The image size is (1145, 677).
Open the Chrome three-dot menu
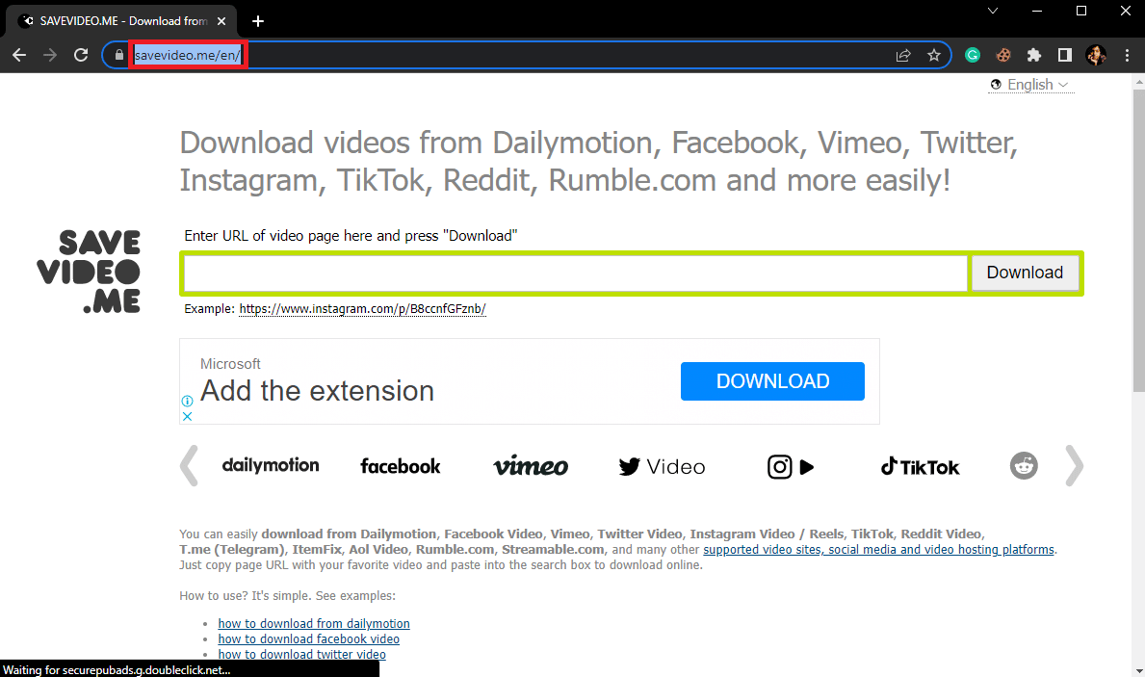1127,55
